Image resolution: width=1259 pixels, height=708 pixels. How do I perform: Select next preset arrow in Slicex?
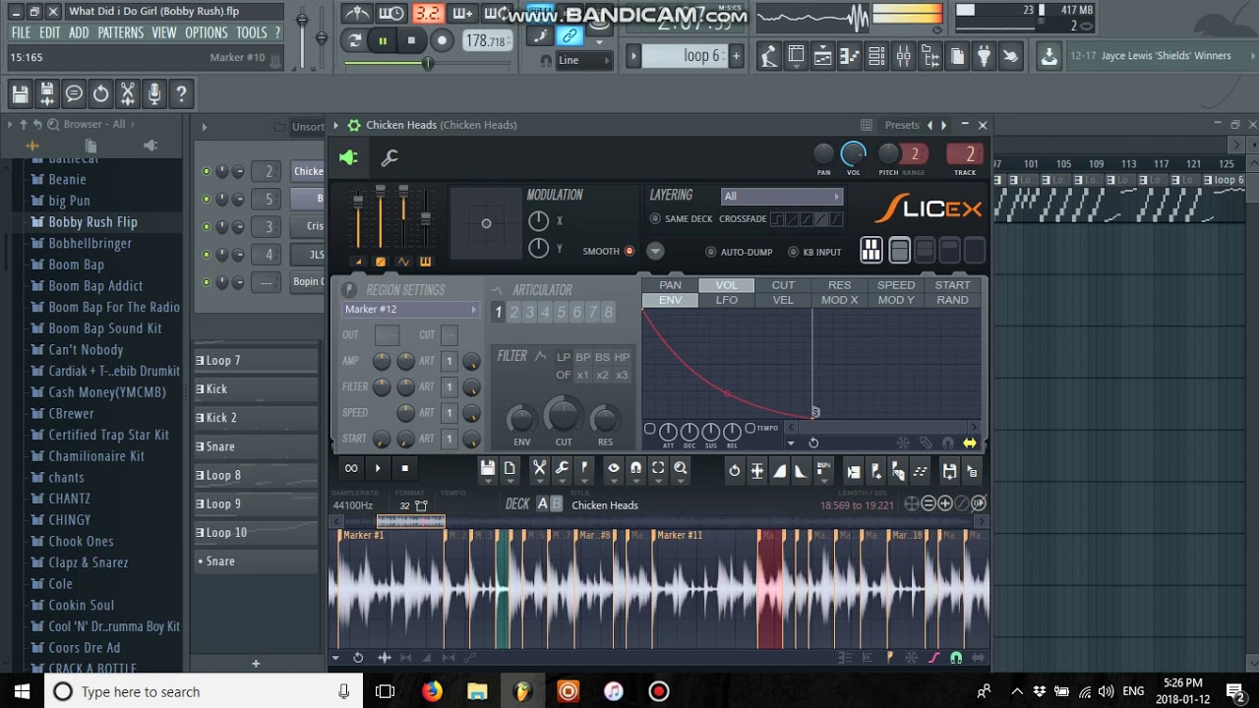click(943, 125)
